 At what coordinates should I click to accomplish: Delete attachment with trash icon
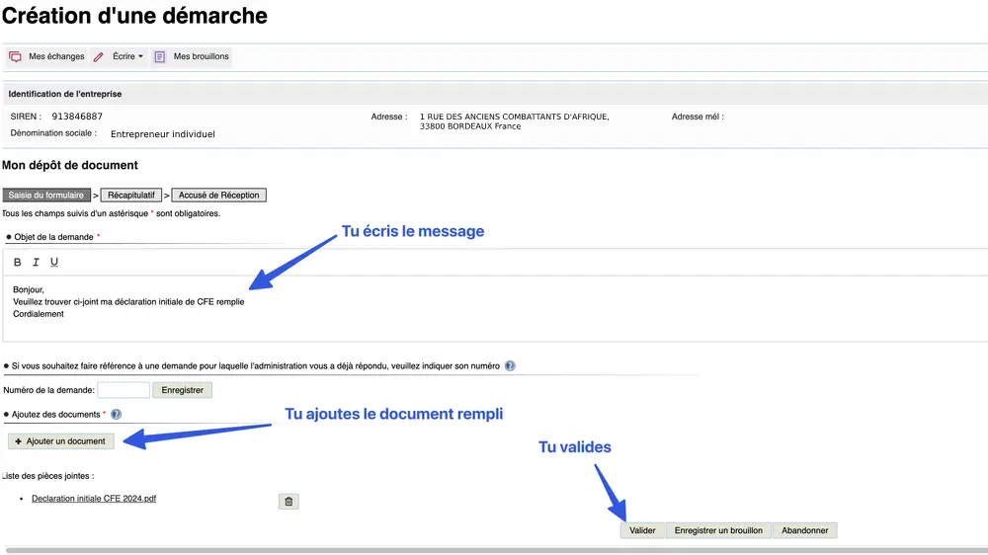pos(288,502)
